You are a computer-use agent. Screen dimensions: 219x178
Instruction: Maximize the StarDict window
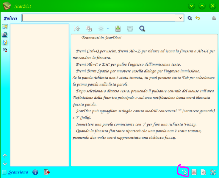coord(202,6)
